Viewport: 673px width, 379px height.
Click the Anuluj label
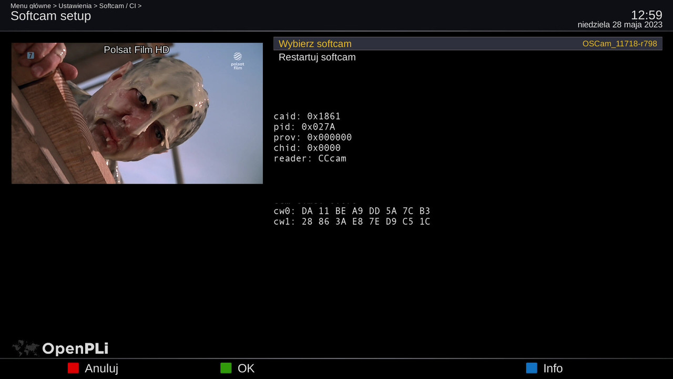pyautogui.click(x=101, y=368)
